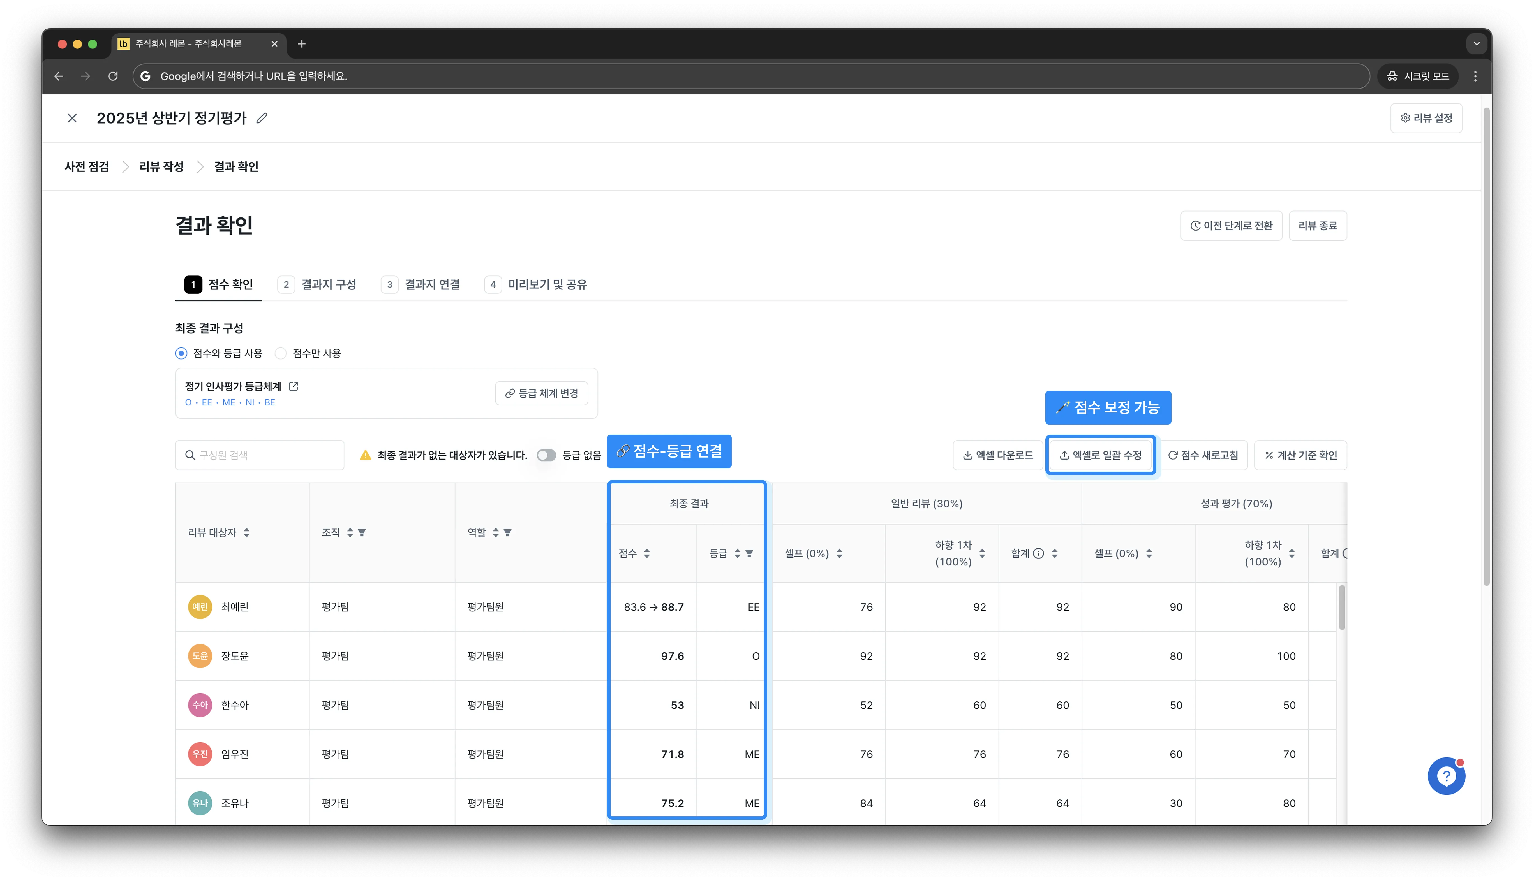Open 리뷰 설정 settings
1534x881 pixels.
1426,118
